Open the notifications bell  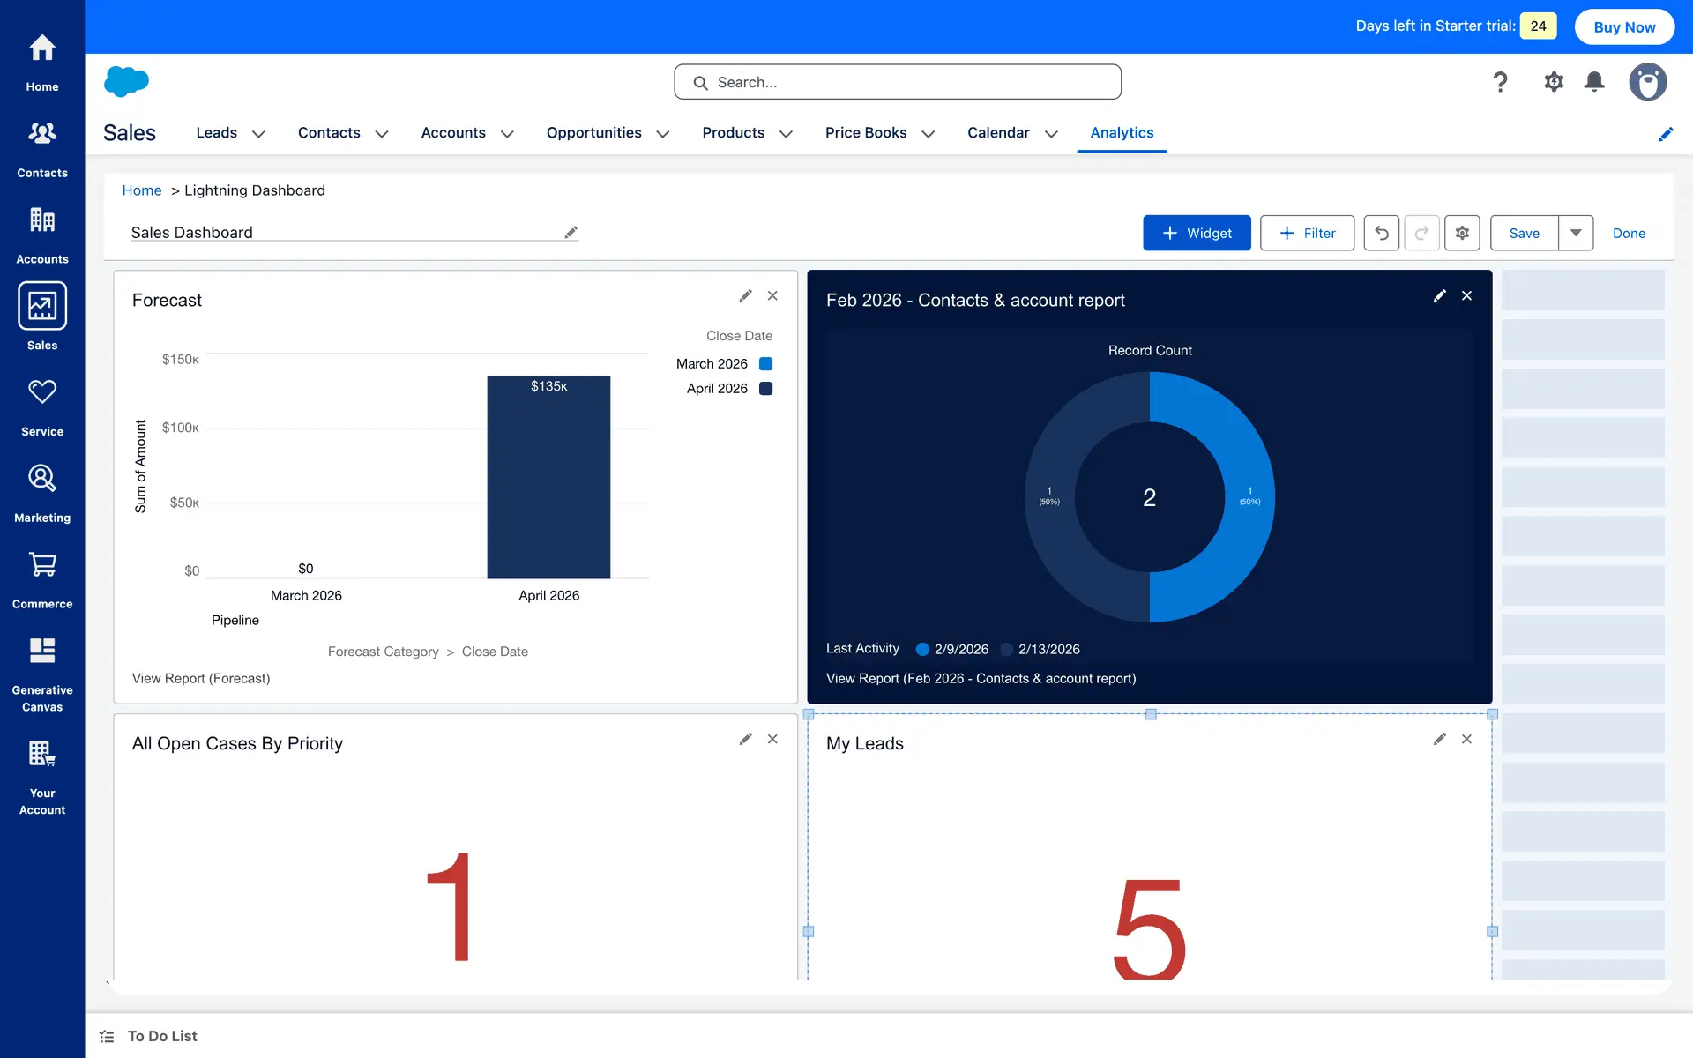coord(1594,82)
